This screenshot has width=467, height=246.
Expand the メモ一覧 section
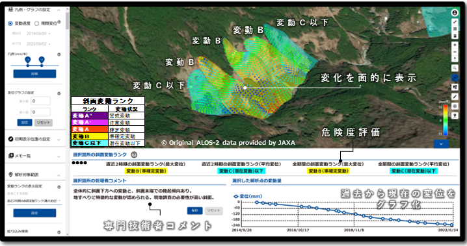coord(35,156)
